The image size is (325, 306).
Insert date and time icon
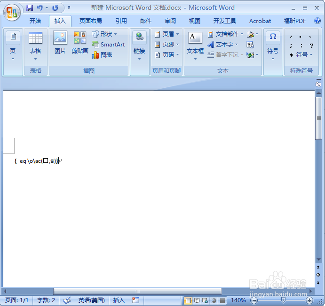coord(250,45)
